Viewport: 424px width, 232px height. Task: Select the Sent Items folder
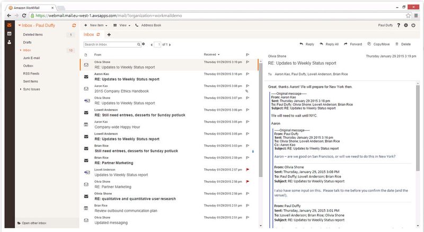32,81
